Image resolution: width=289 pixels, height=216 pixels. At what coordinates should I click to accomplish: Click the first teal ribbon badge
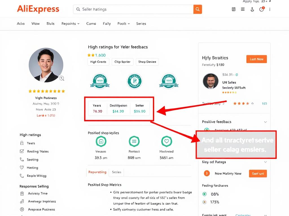[100, 81]
